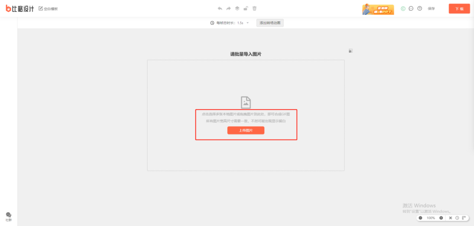Toggle the lock icon in top toolbar
The image size is (474, 226).
(246, 8)
